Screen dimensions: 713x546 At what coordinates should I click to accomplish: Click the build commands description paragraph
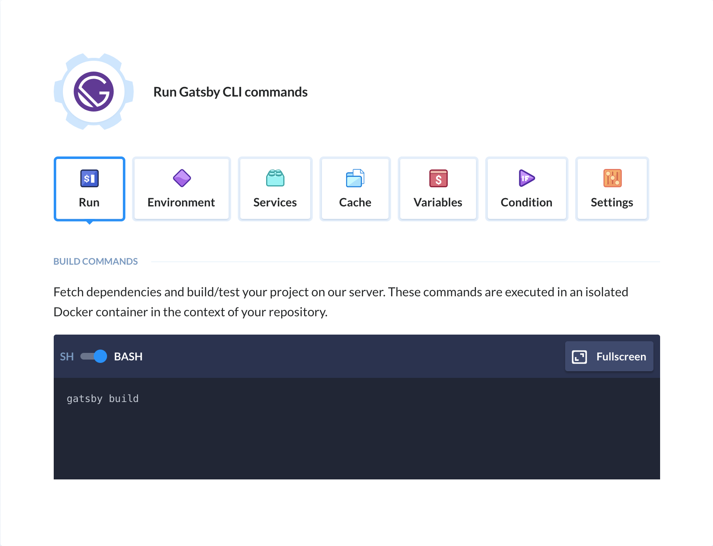[x=341, y=302]
